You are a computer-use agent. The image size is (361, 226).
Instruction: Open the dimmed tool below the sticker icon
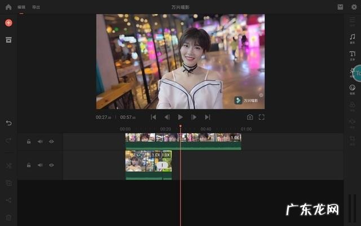tap(352, 106)
